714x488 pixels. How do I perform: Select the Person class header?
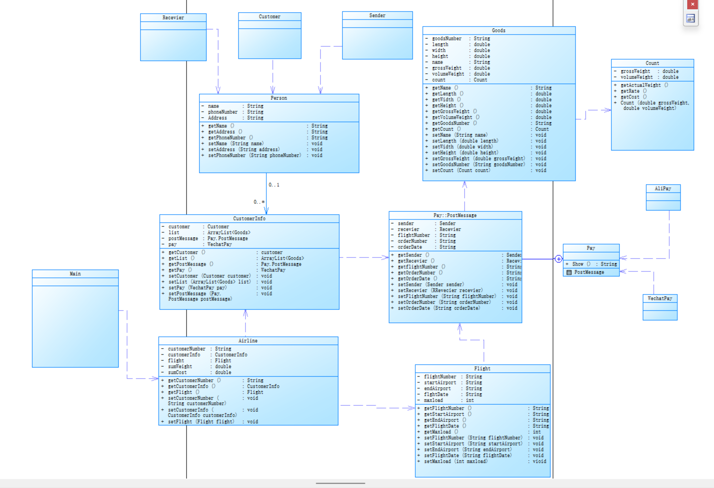[x=279, y=98]
